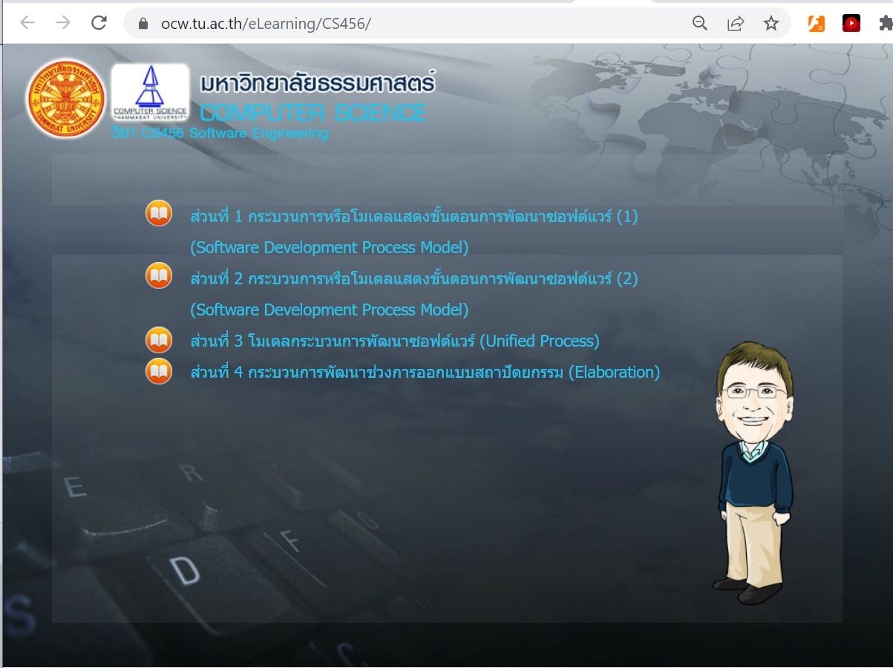Open ส่วนที่ 3 Unified Process link
Image resolution: width=893 pixels, height=668 pixels.
pos(394,341)
